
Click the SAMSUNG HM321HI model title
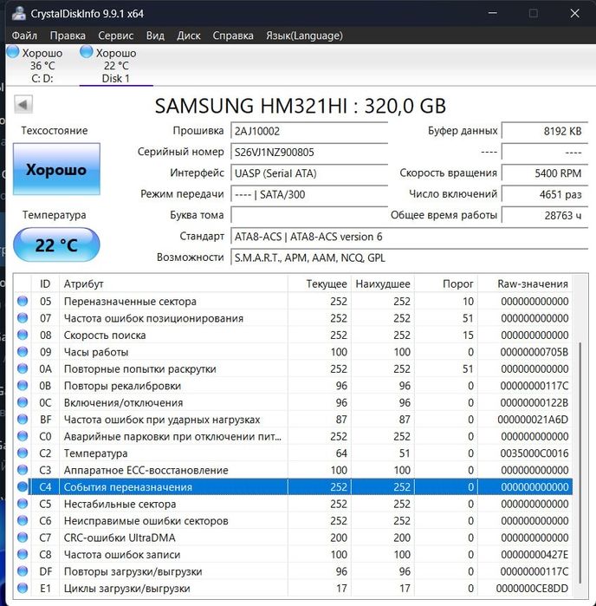pos(301,106)
